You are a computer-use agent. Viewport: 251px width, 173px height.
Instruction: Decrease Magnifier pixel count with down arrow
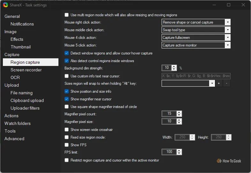pyautogui.click(x=179, y=115)
